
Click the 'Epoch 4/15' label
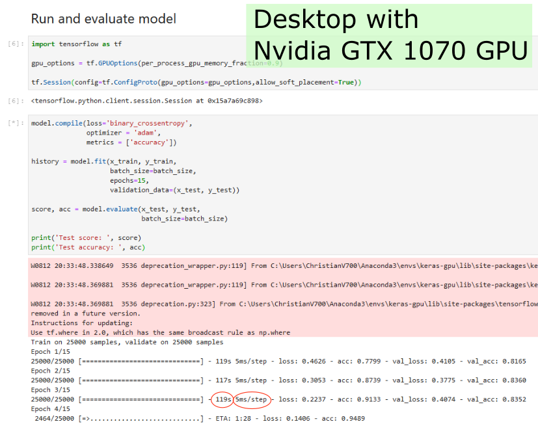pos(51,409)
